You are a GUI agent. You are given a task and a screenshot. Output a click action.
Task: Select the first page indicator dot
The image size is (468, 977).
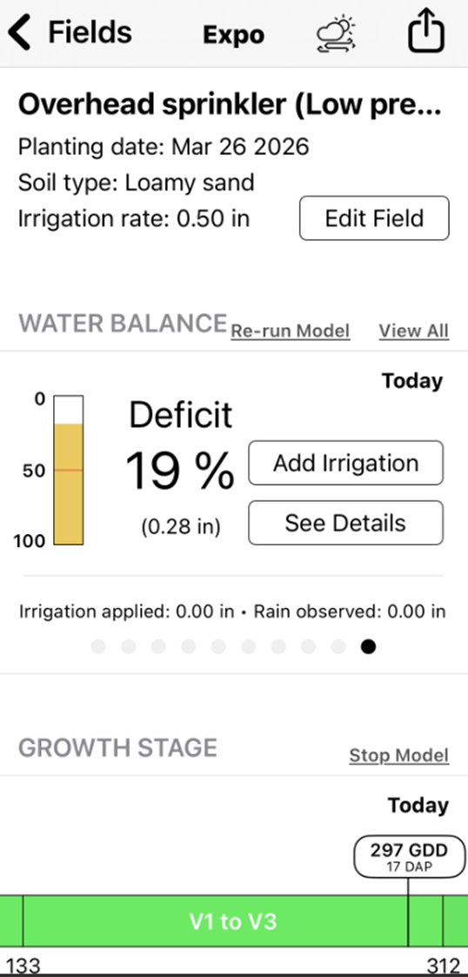tap(98, 646)
